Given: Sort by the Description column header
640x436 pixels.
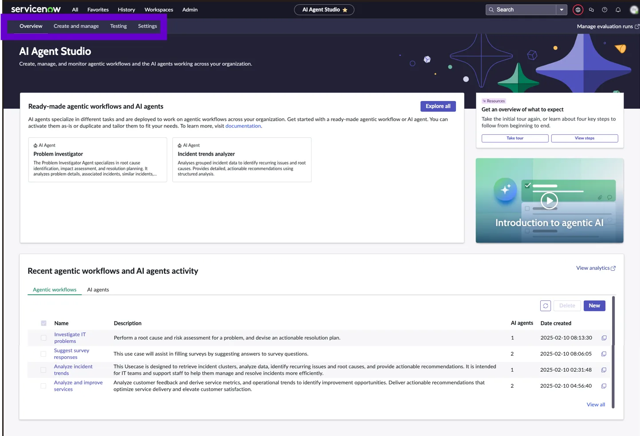Looking at the screenshot, I should 128,323.
